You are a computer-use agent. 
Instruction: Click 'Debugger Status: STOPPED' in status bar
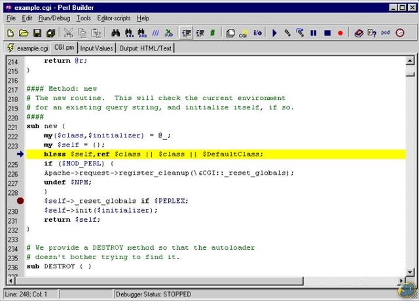(x=153, y=294)
